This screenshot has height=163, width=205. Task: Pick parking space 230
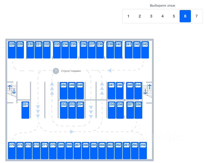30,50
